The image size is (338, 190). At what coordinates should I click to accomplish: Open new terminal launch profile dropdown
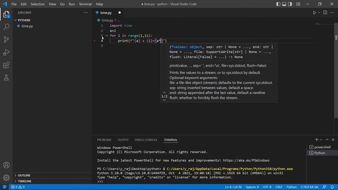point(321,140)
